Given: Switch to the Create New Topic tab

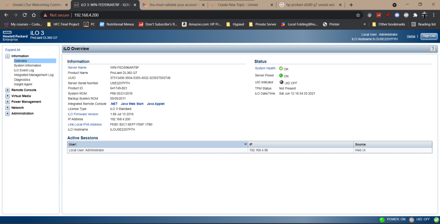Looking at the screenshot, I should point(241,5).
